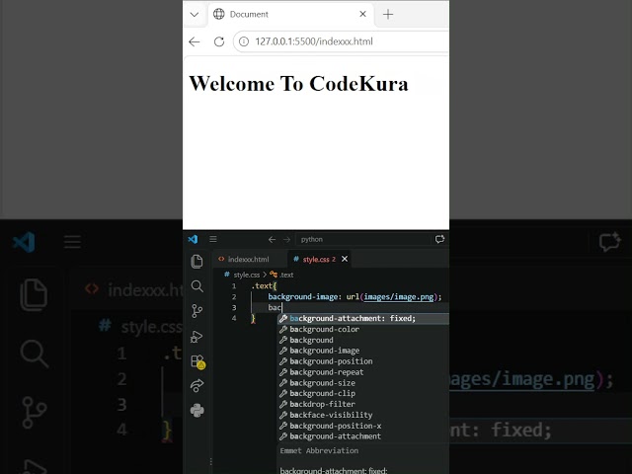
Task: Go back using VS Code navigation arrow
Action: [273, 239]
